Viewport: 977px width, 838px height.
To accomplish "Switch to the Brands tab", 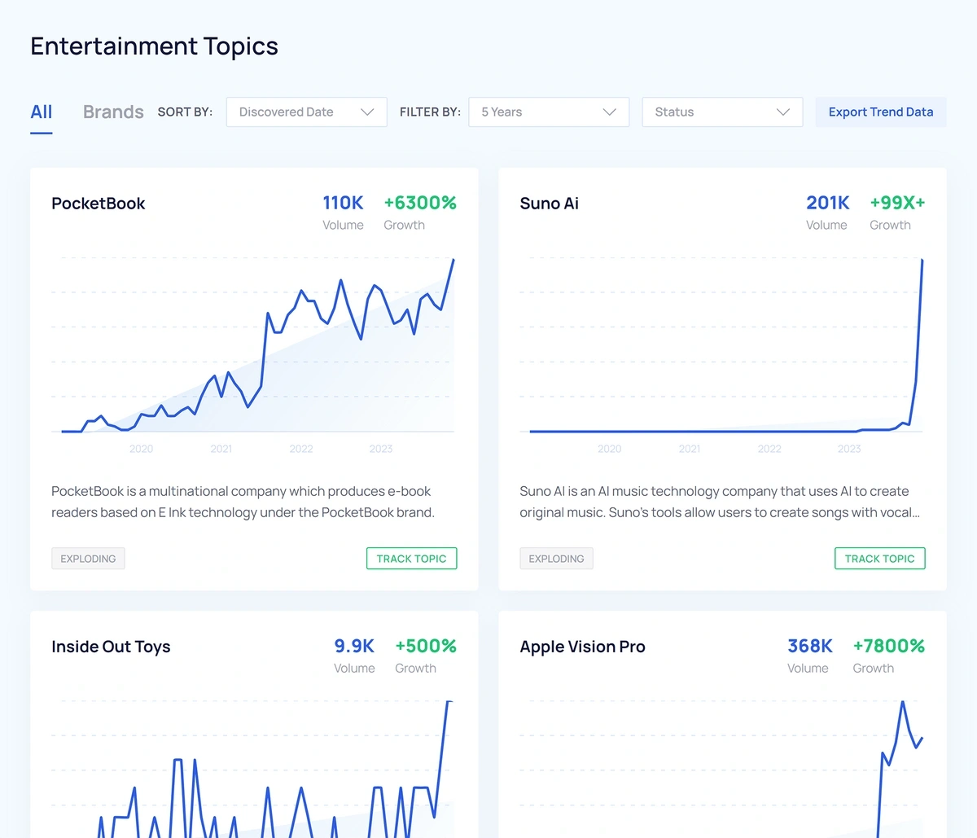I will coord(113,112).
